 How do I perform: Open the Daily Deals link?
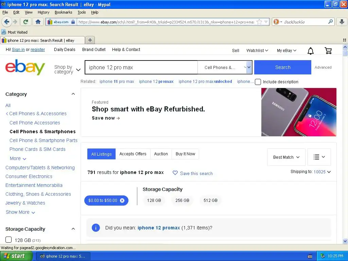[x=65, y=50]
